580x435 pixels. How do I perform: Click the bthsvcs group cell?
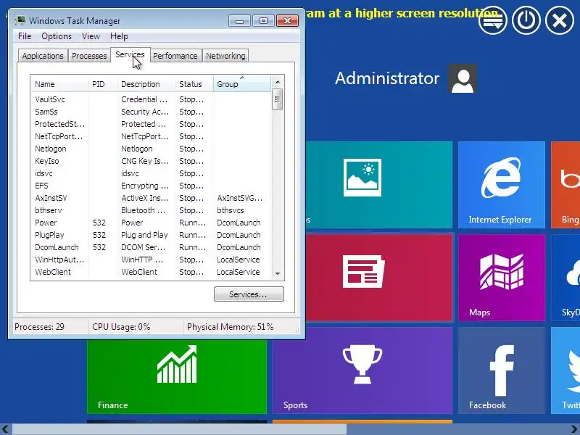231,210
